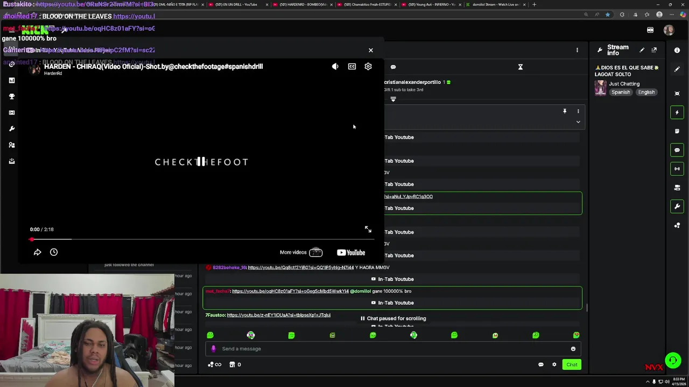Resume chat via Chat paused for scrolling
Viewport: 689px width, 387px height.
pyautogui.click(x=393, y=318)
